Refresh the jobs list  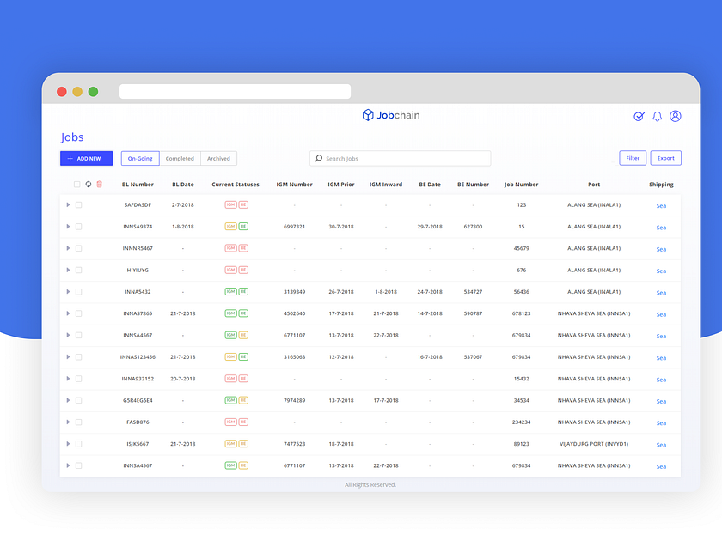coord(88,184)
